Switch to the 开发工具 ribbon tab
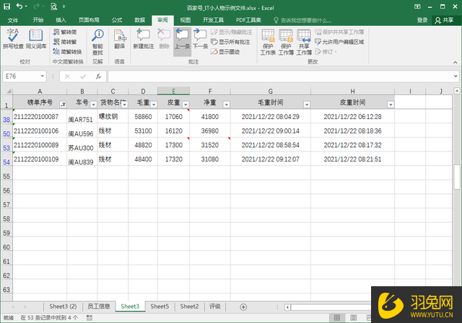Screen dimensions: 462x323 click(213, 20)
